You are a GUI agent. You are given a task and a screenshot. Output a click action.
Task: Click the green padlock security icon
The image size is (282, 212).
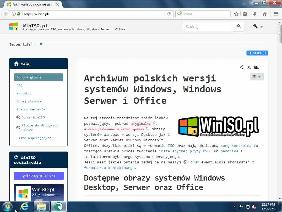19,14
